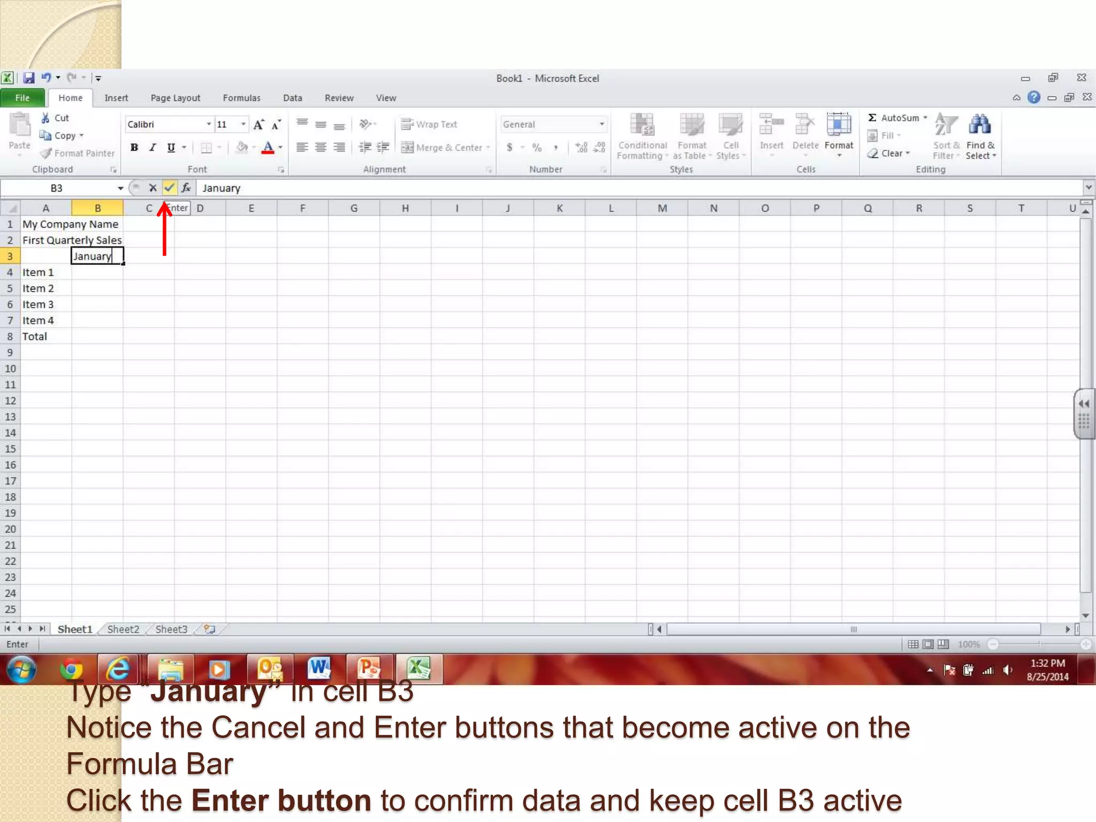The height and width of the screenshot is (822, 1096).
Task: Open the Calibri font name dropdown
Action: pos(209,124)
